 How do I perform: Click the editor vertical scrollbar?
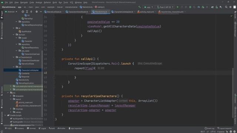coord(233,93)
